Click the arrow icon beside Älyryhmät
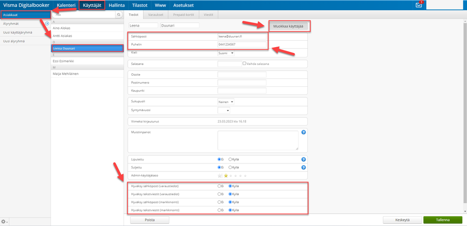This screenshot has width=467, height=226. [47, 23]
